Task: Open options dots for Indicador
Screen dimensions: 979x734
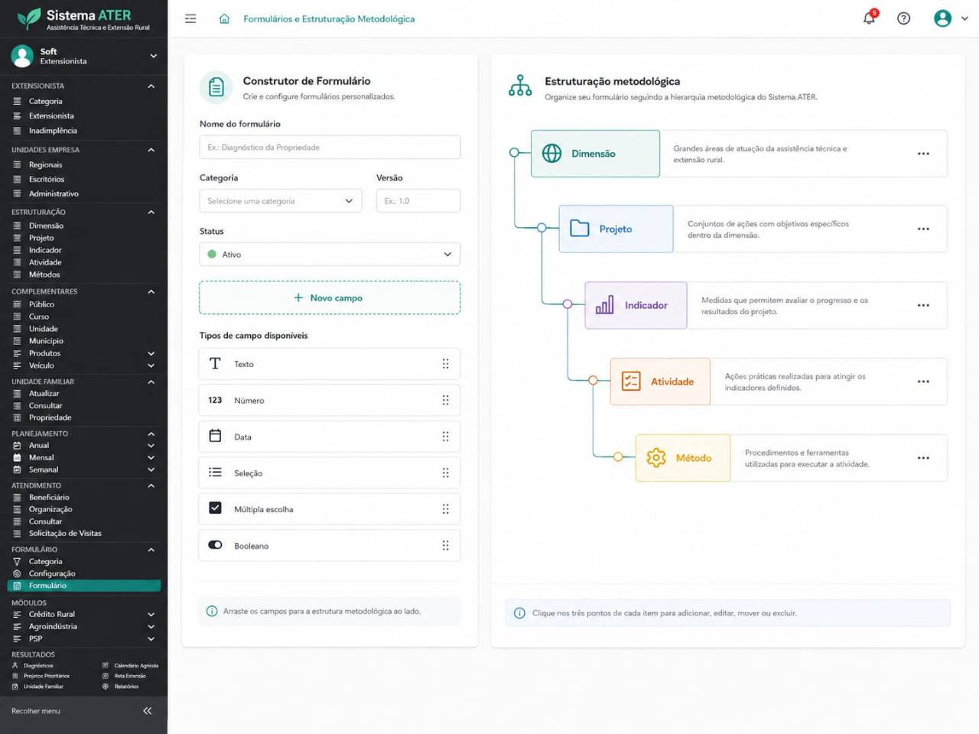Action: 923,305
